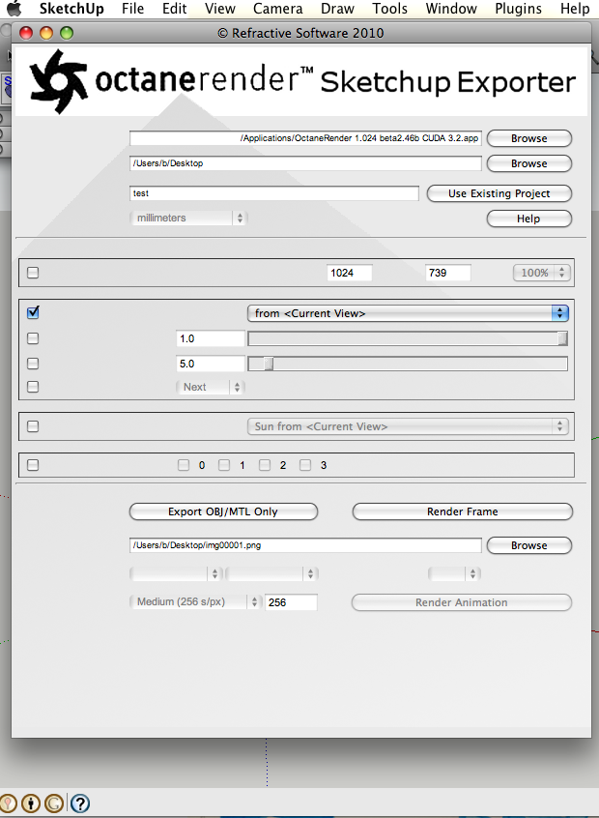This screenshot has width=599, height=818.
Task: Click the person credits status bar icon
Action: 31,803
